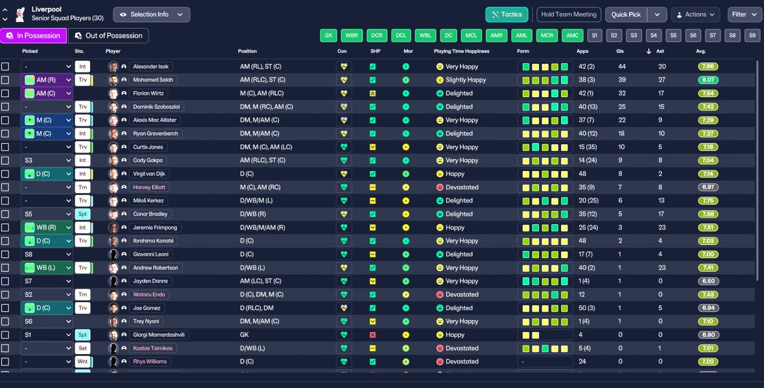Switch to the Out of Possession tab
Image resolution: width=764 pixels, height=388 pixels.
click(108, 36)
